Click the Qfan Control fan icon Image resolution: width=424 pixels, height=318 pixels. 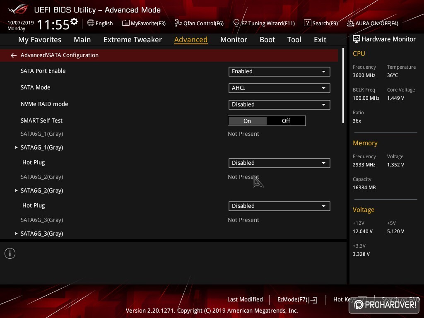click(x=178, y=23)
